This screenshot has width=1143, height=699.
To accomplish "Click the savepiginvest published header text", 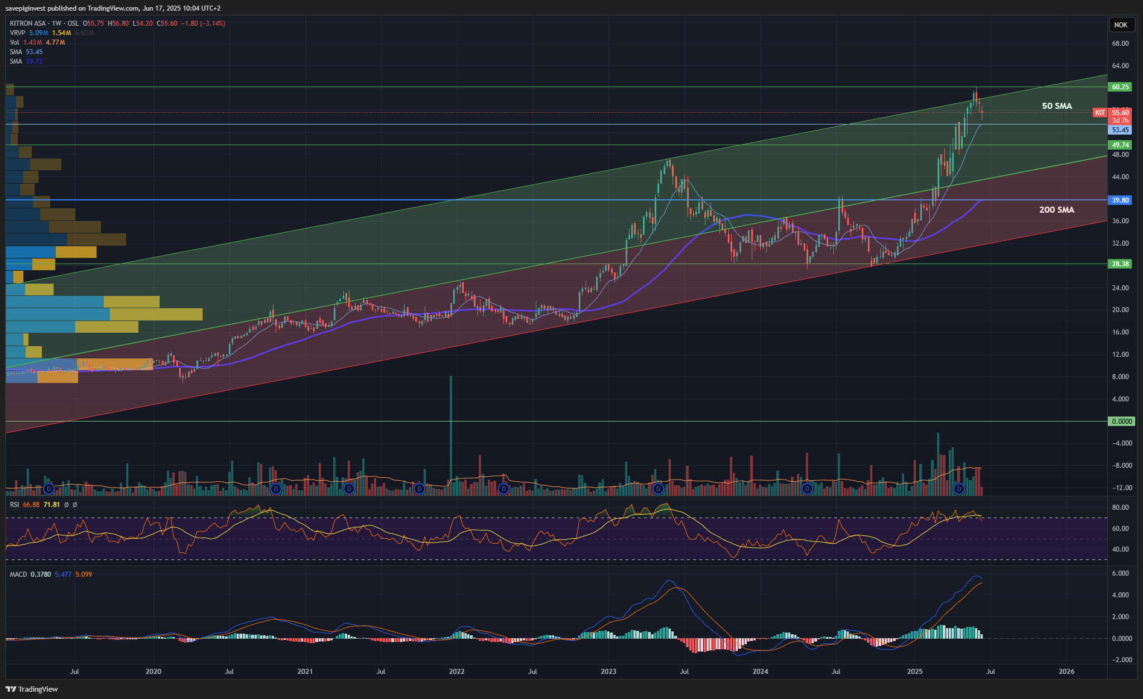I will (113, 8).
